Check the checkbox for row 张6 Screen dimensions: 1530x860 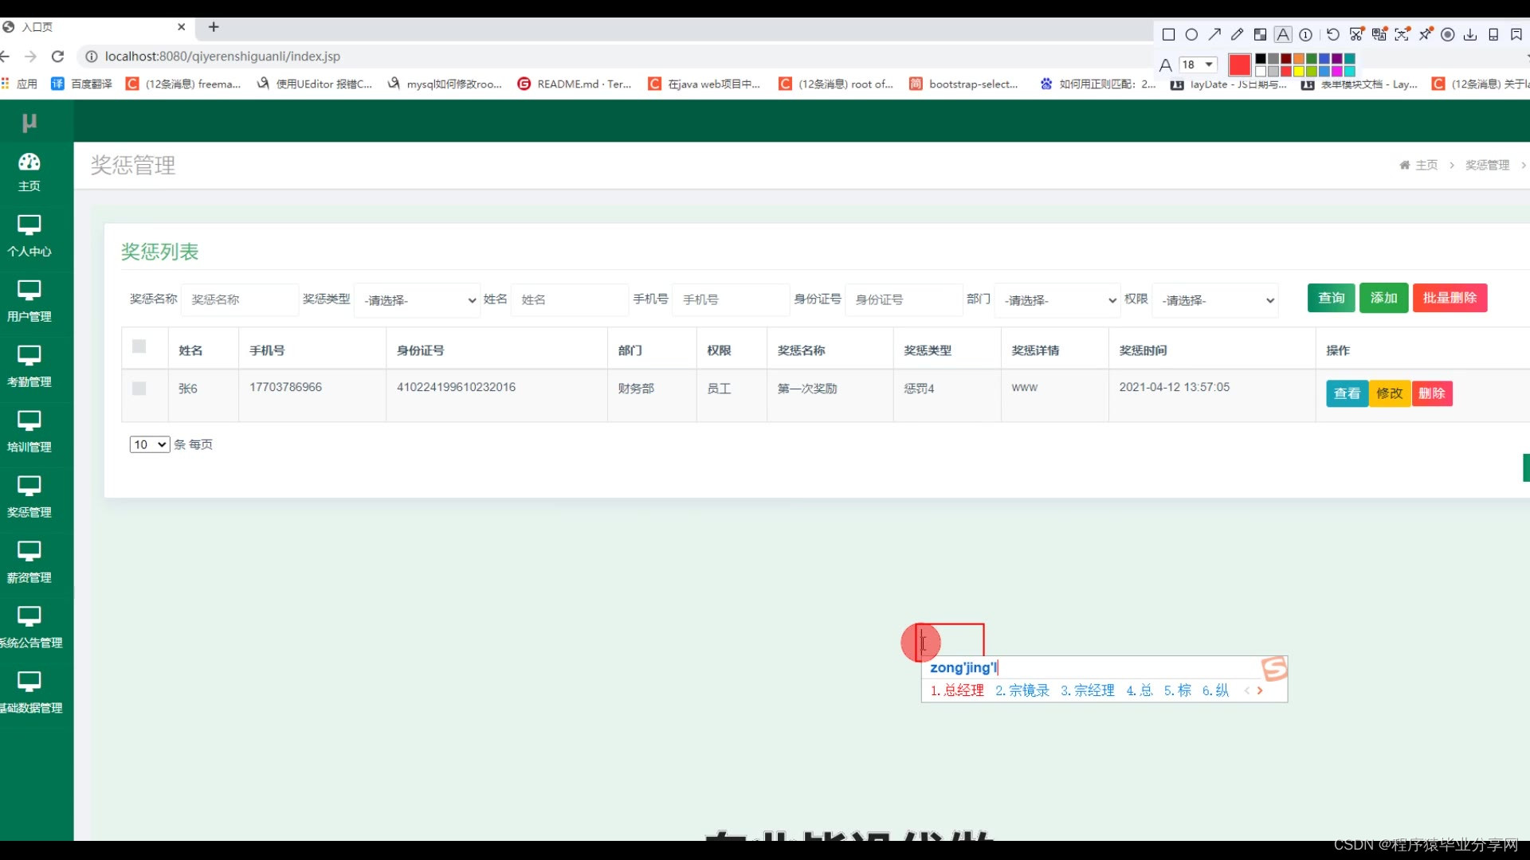pyautogui.click(x=139, y=389)
